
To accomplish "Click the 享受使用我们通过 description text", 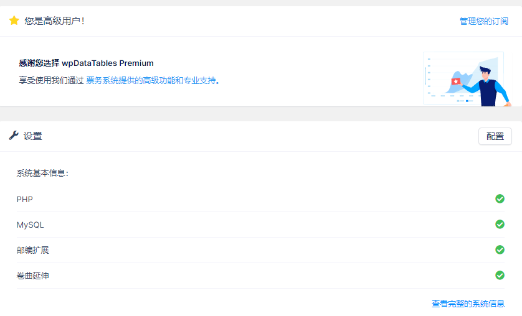I will (x=51, y=80).
